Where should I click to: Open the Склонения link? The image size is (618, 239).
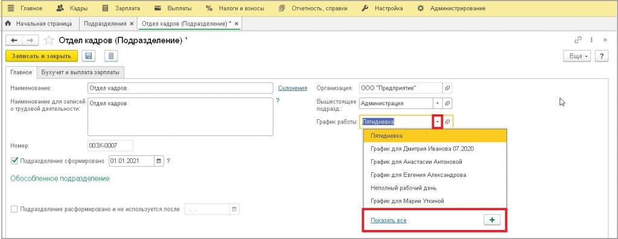pyautogui.click(x=293, y=88)
